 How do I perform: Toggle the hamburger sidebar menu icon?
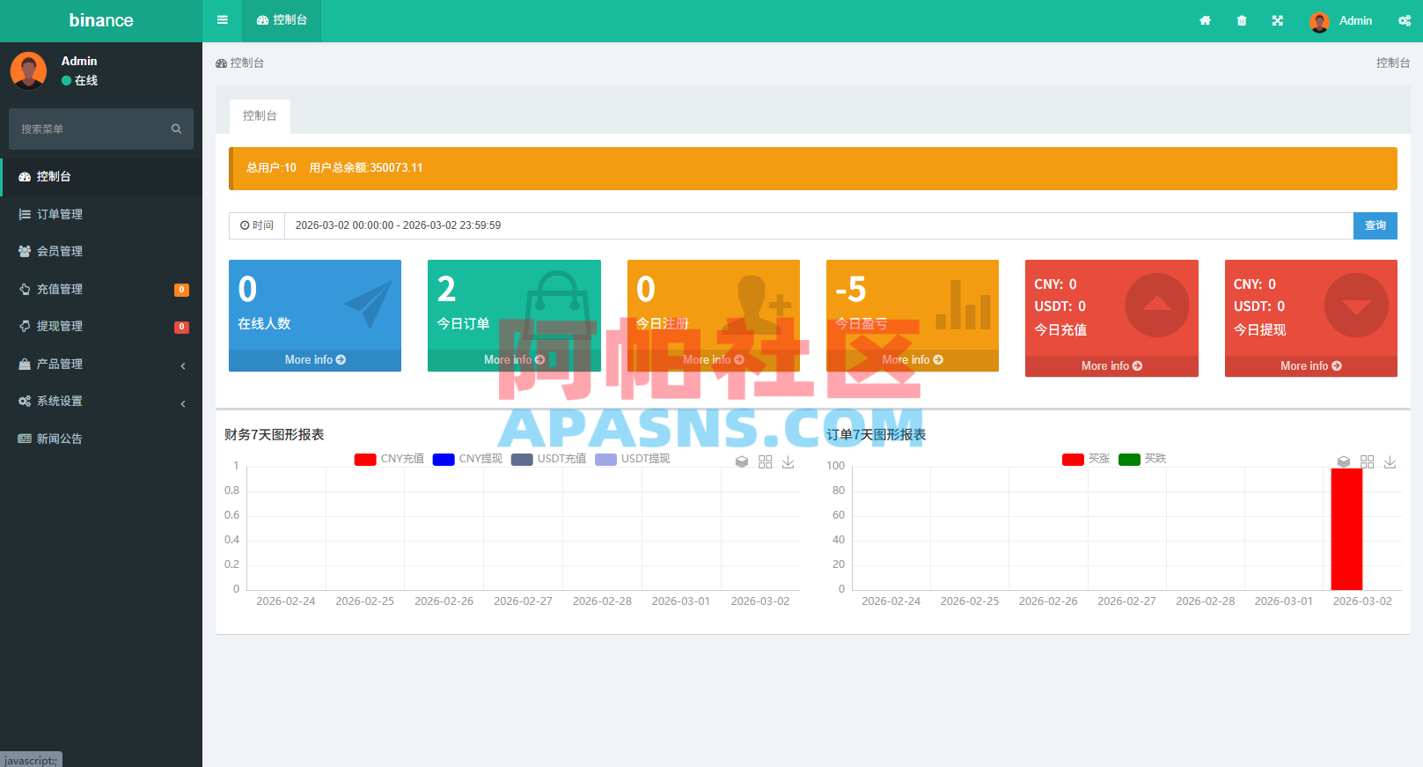tap(222, 20)
